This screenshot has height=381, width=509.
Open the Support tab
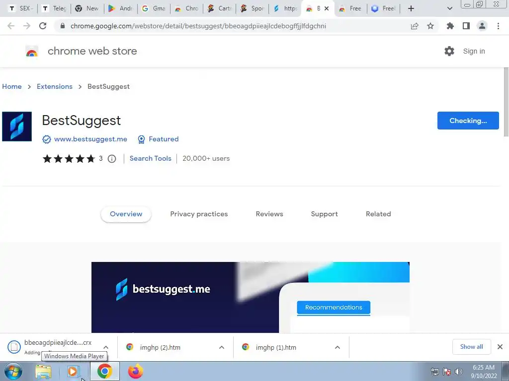(324, 214)
